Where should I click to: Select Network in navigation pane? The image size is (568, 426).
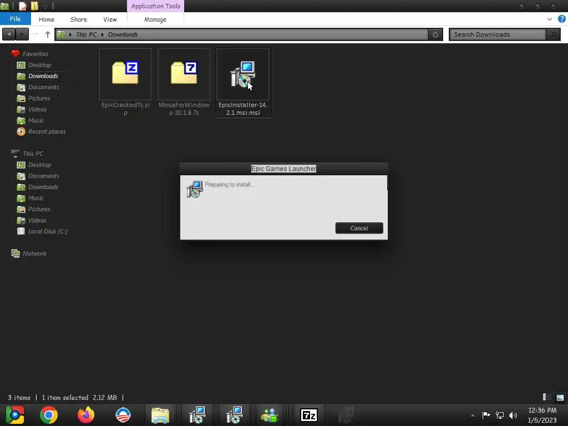pos(34,253)
